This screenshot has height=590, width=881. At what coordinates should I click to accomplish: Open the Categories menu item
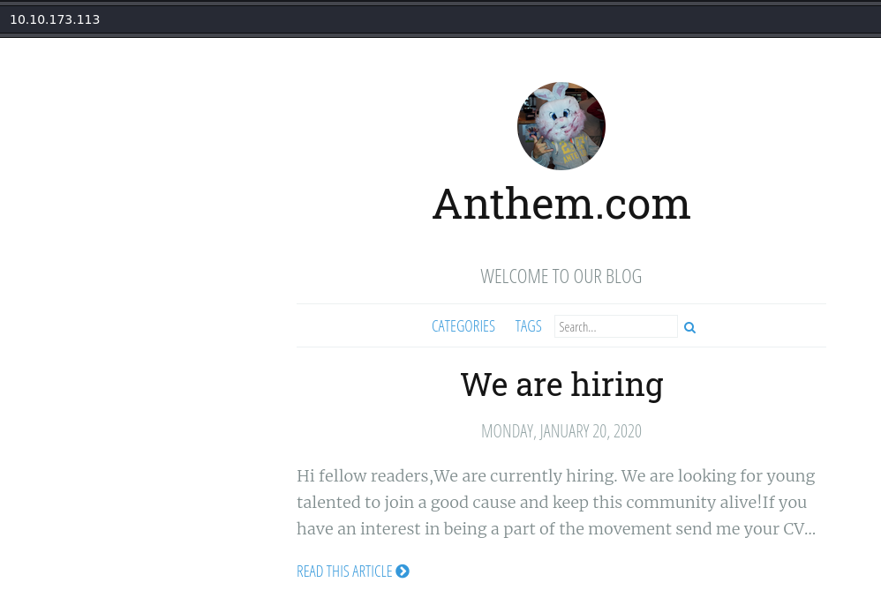point(463,326)
